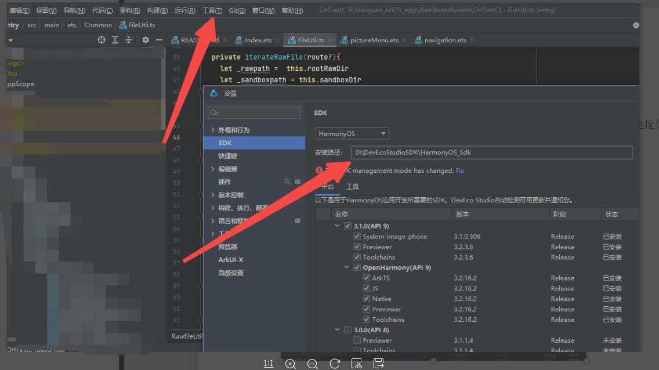Switch to the 工具 tab in SDK settings
659x370 pixels.
point(352,187)
